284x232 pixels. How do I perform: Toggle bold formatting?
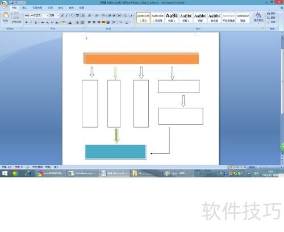27,23
